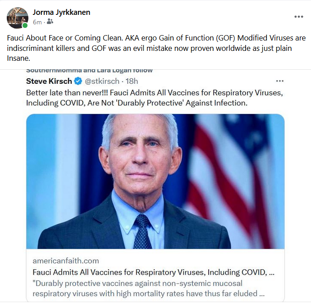Click the @stkirsch handle
This screenshot has height=303, width=311.
101,81
